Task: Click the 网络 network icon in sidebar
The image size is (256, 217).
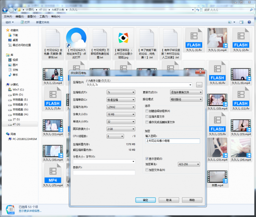Action: [13, 134]
